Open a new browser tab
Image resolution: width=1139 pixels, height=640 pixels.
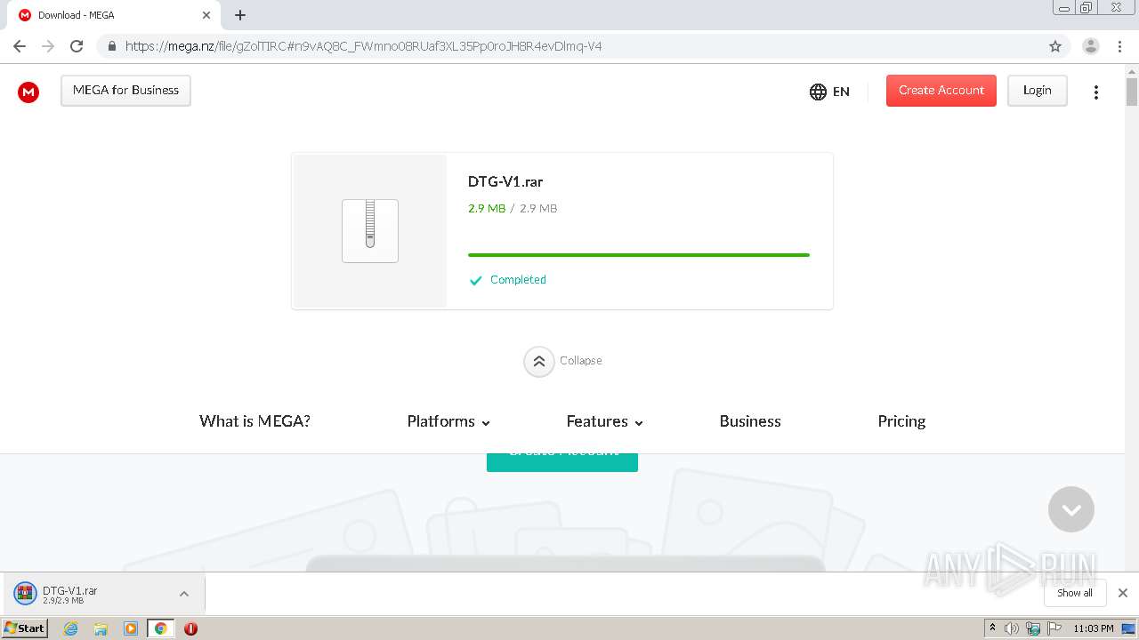tap(240, 15)
